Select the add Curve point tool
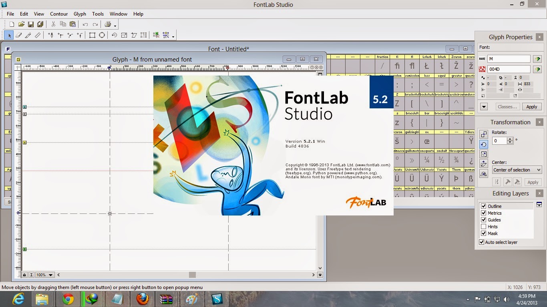Viewport: 547px width, 307px height. pos(70,35)
